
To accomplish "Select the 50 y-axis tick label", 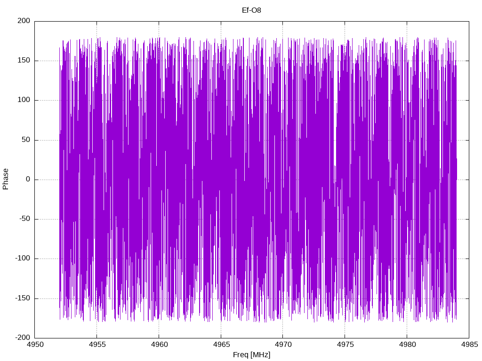I will (x=26, y=140).
